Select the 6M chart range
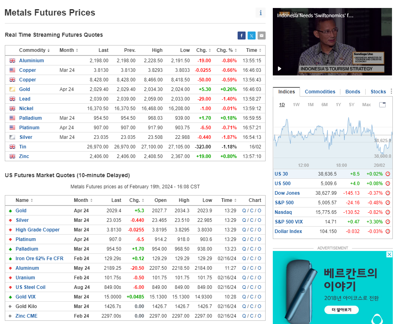The width and height of the screenshot is (398, 324). pos(324,105)
